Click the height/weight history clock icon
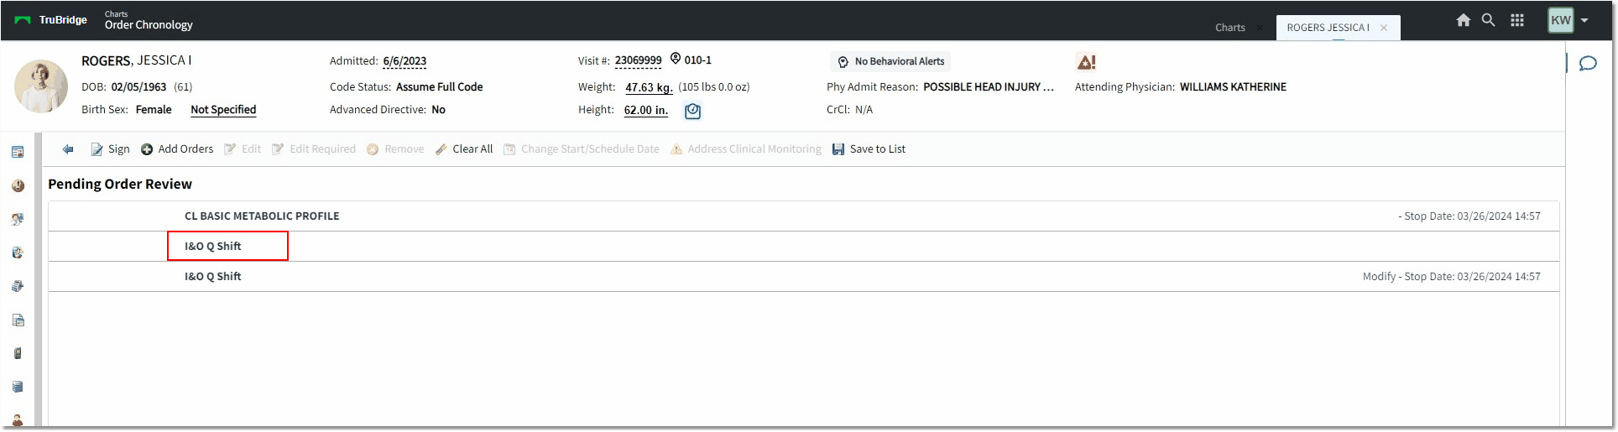This screenshot has height=432, width=1618. 692,111
